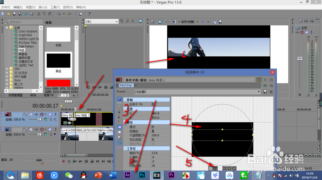The height and width of the screenshot is (180, 322).
Task: Click the Record button in timeline transport
Action: tap(63, 161)
